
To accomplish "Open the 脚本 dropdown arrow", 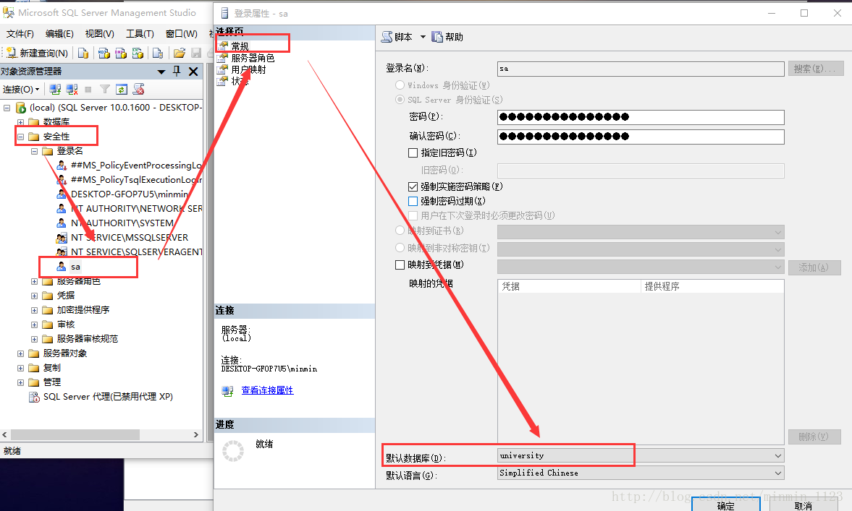I will coord(423,37).
